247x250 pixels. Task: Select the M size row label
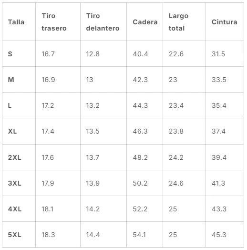coord(11,80)
